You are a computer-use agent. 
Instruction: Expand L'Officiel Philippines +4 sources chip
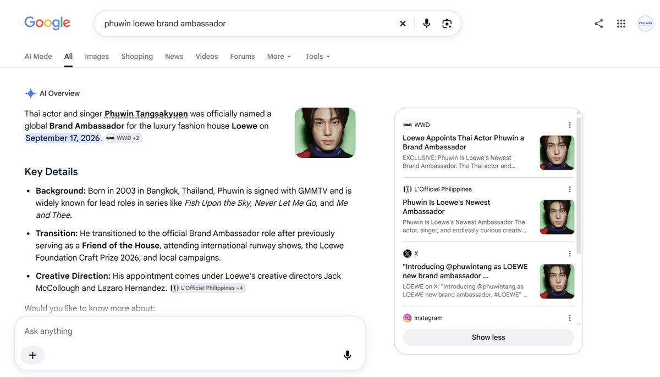(207, 288)
